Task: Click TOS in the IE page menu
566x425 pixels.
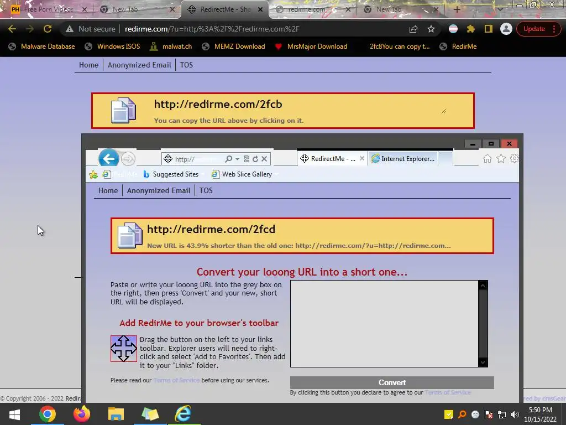Action: (206, 190)
